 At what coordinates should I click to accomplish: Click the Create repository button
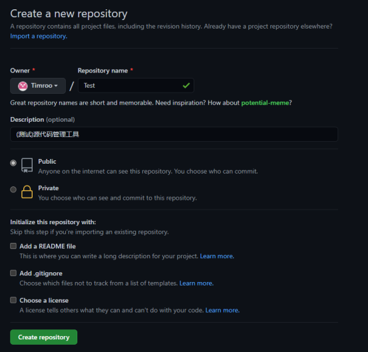[x=44, y=337]
